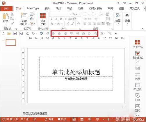Switch to the 动画 (Animations) tab

pos(81,8)
